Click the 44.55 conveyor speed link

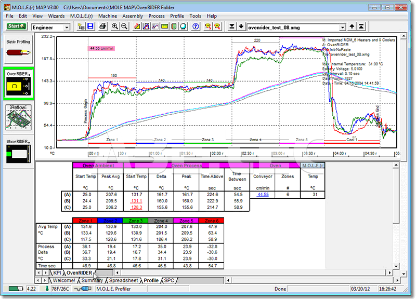[x=263, y=194]
